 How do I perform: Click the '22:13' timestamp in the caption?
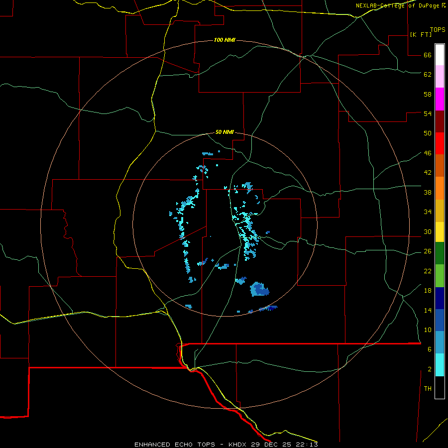[307, 445]
